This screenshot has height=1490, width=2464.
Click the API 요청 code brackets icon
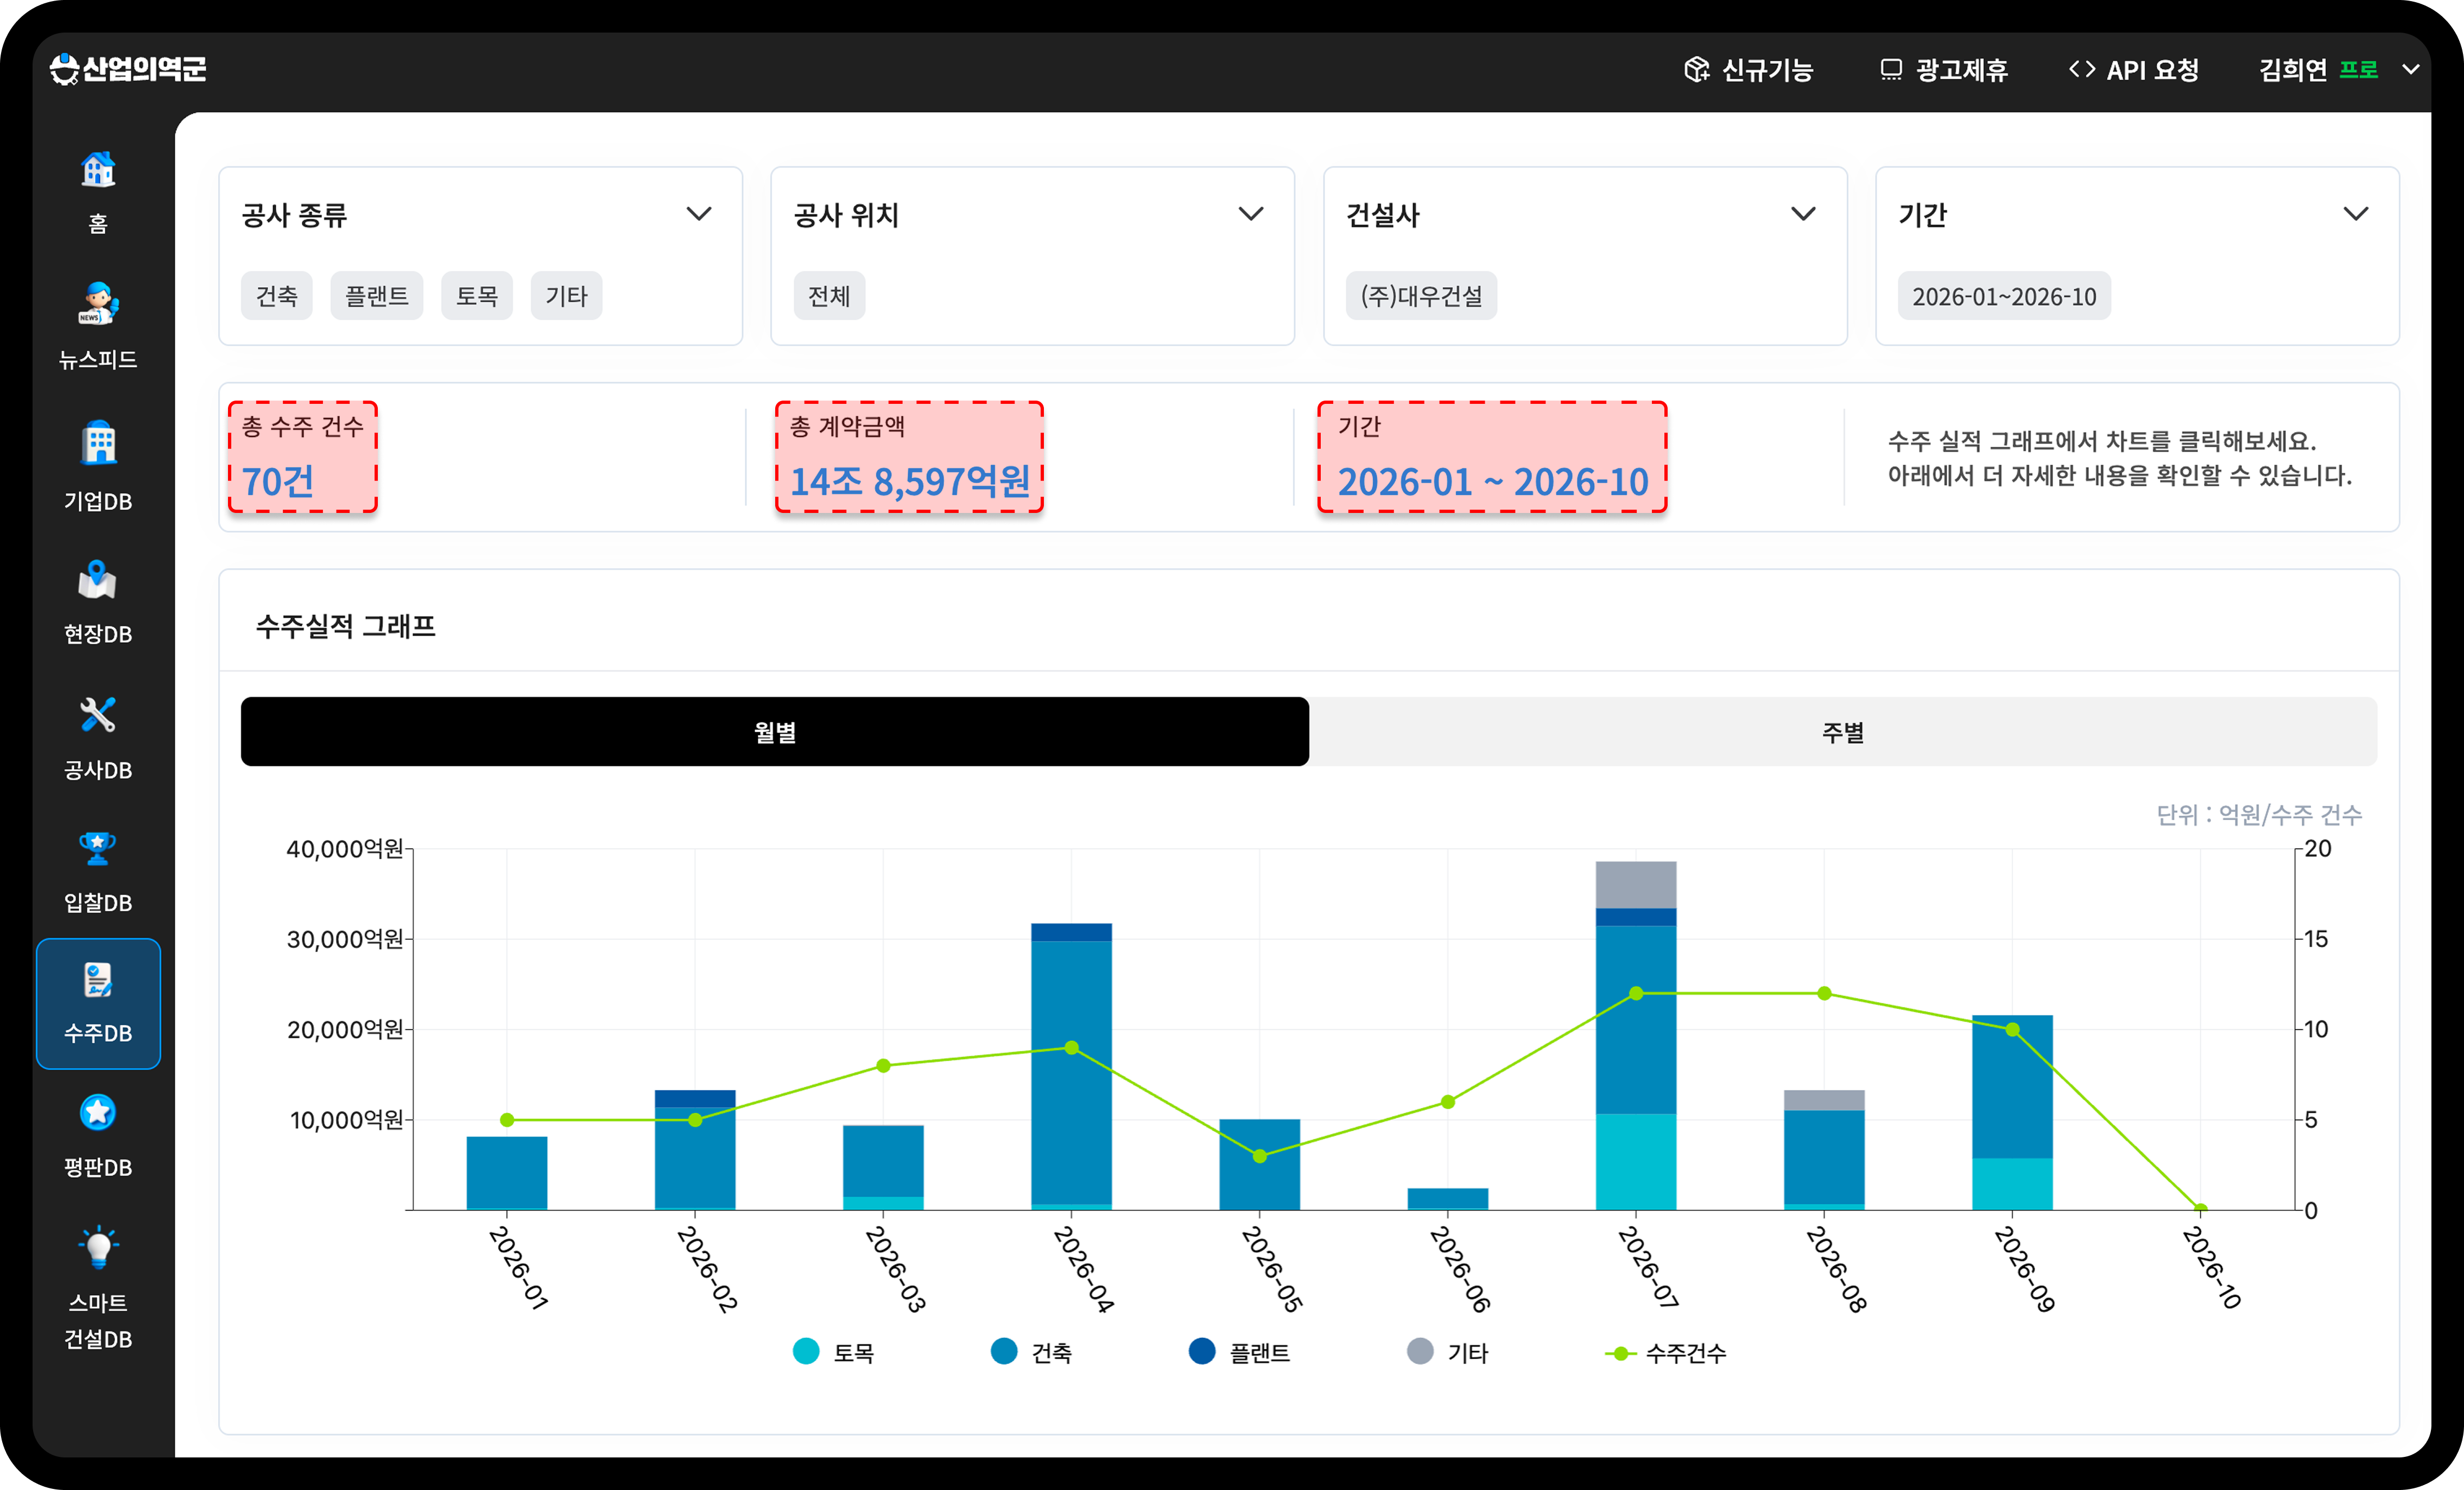pos(2082,69)
